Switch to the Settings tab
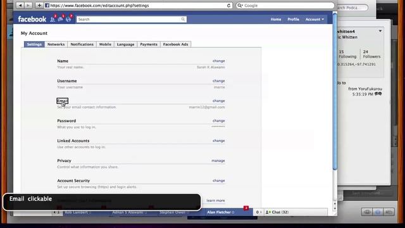The height and width of the screenshot is (228, 405). [34, 44]
